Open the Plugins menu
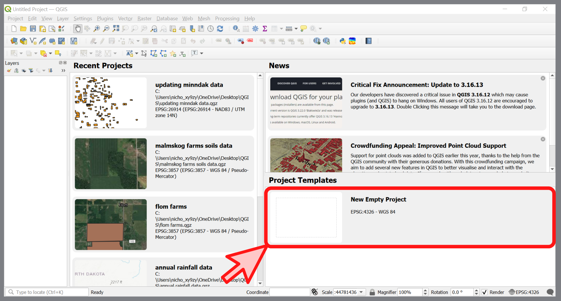561x301 pixels. [x=105, y=19]
